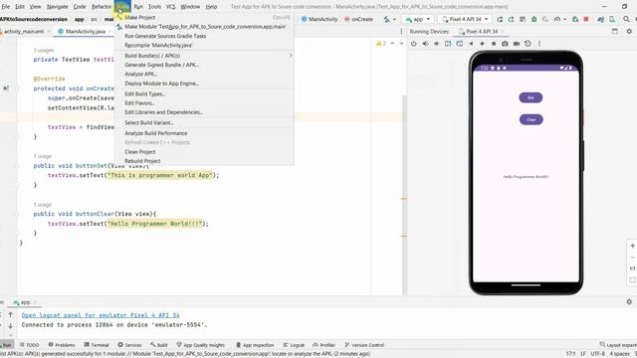Click the editor vertical scrollbar
Image resolution: width=637 pixels, height=358 pixels.
click(x=404, y=195)
